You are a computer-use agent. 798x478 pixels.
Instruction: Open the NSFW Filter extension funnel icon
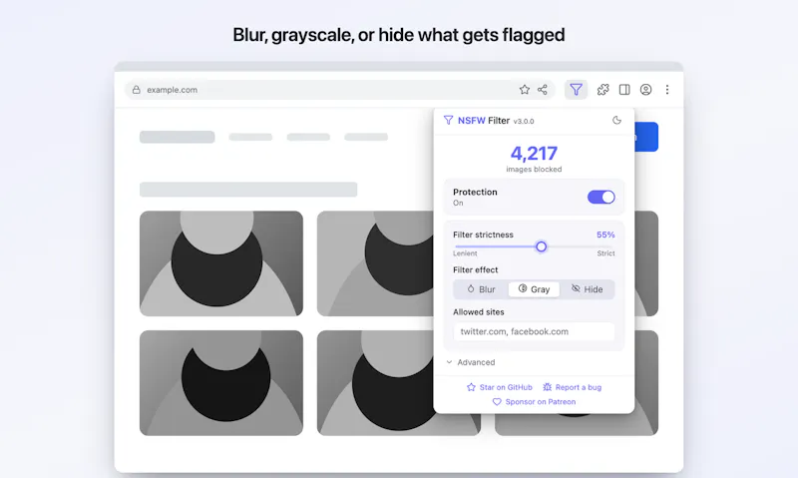tap(576, 90)
